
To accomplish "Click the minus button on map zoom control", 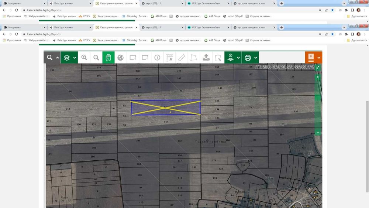I will pyautogui.click(x=318, y=132).
